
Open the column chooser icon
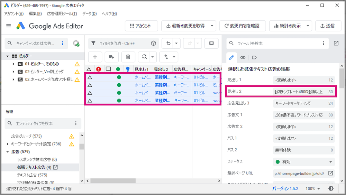(211, 43)
